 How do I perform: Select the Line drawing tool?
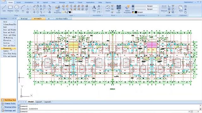coord(4,8)
